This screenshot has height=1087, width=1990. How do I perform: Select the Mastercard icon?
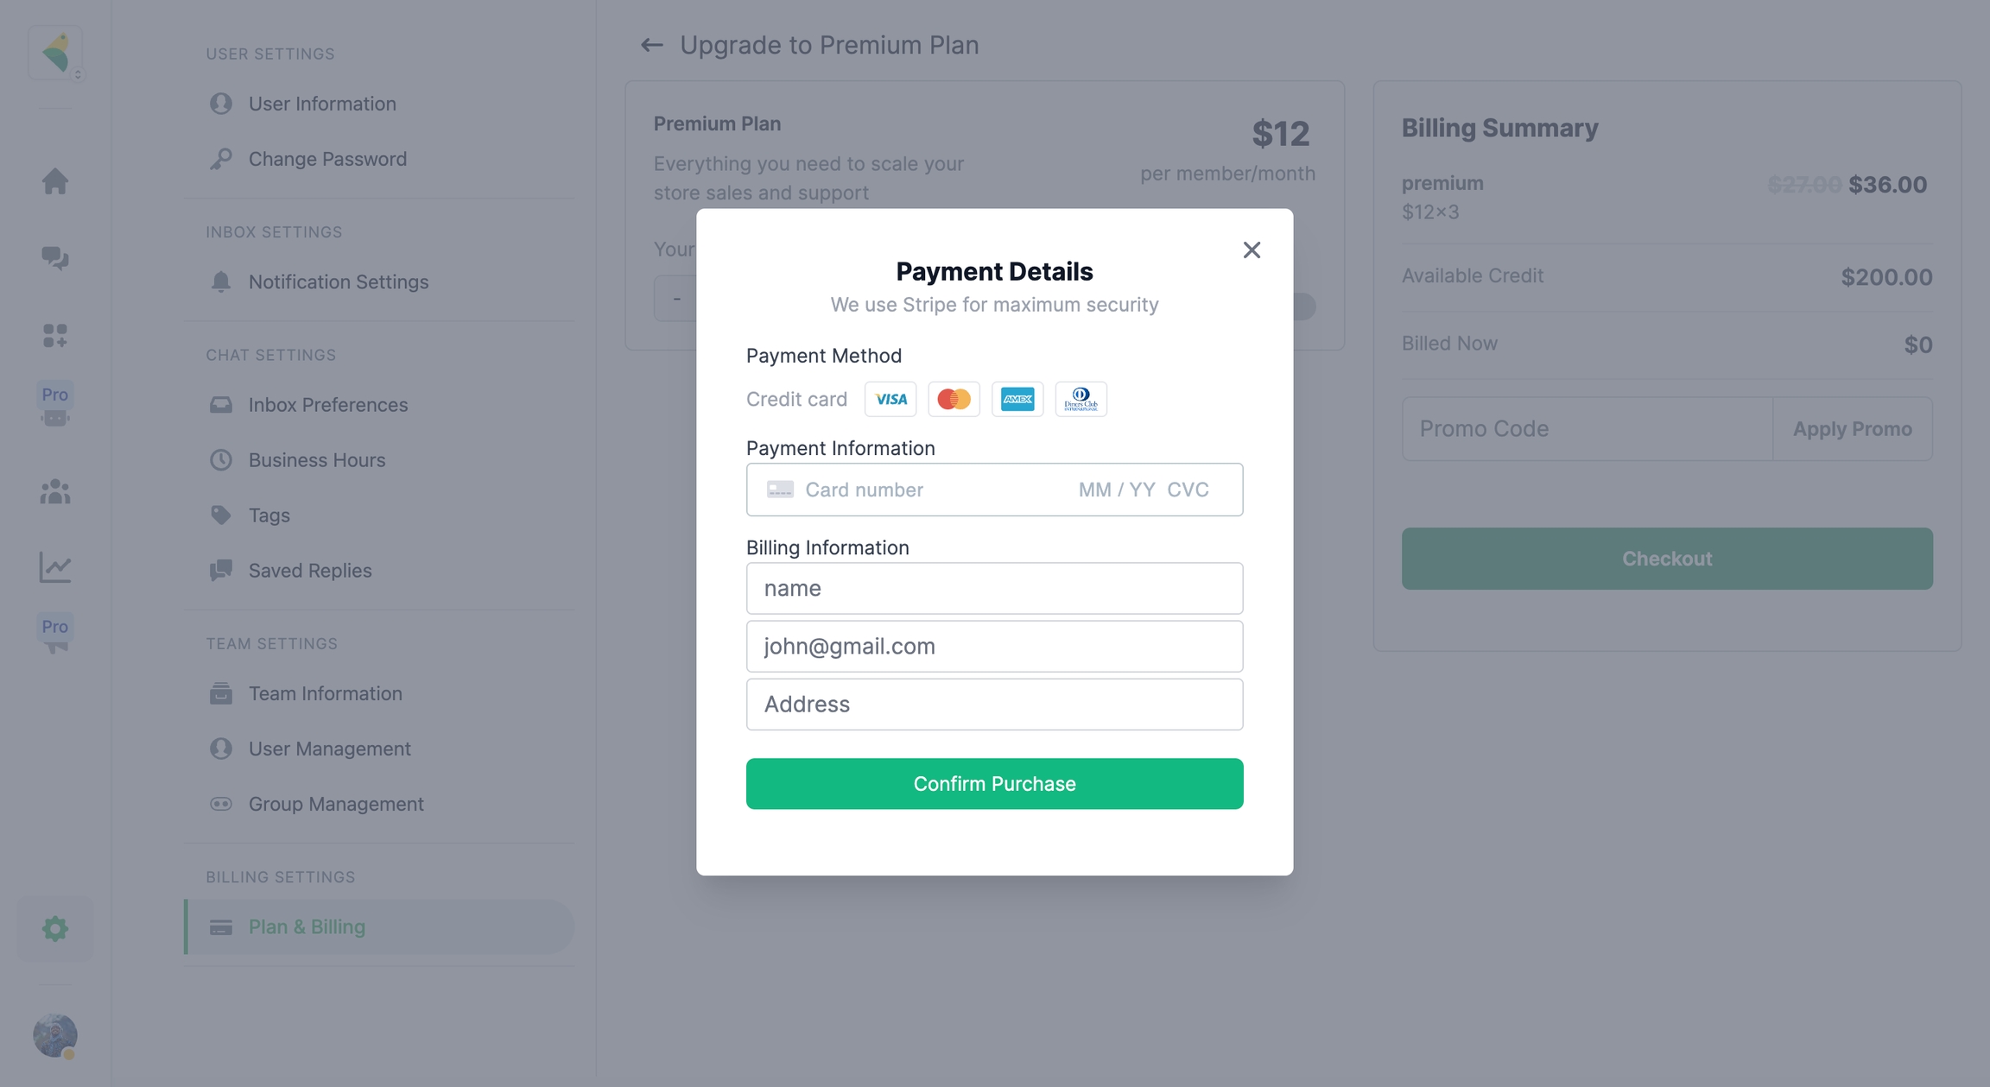tap(954, 399)
